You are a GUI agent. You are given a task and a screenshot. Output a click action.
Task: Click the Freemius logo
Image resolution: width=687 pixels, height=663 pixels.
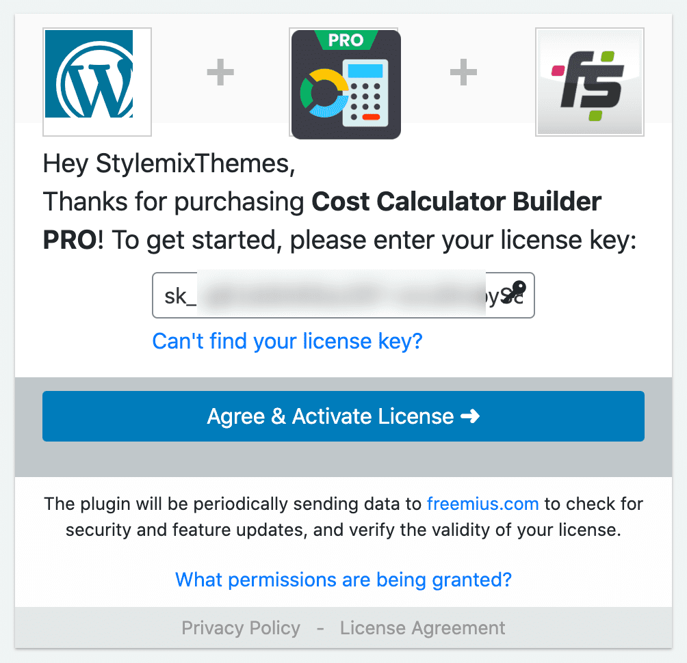tap(589, 82)
